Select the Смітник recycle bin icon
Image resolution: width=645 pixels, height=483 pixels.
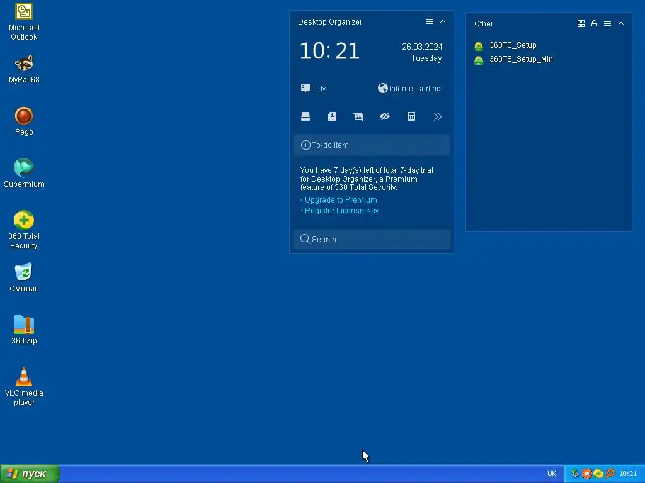click(24, 277)
